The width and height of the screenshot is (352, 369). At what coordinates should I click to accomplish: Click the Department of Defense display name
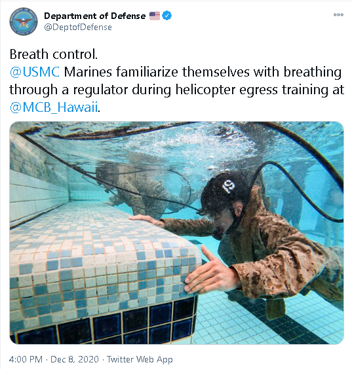click(95, 16)
